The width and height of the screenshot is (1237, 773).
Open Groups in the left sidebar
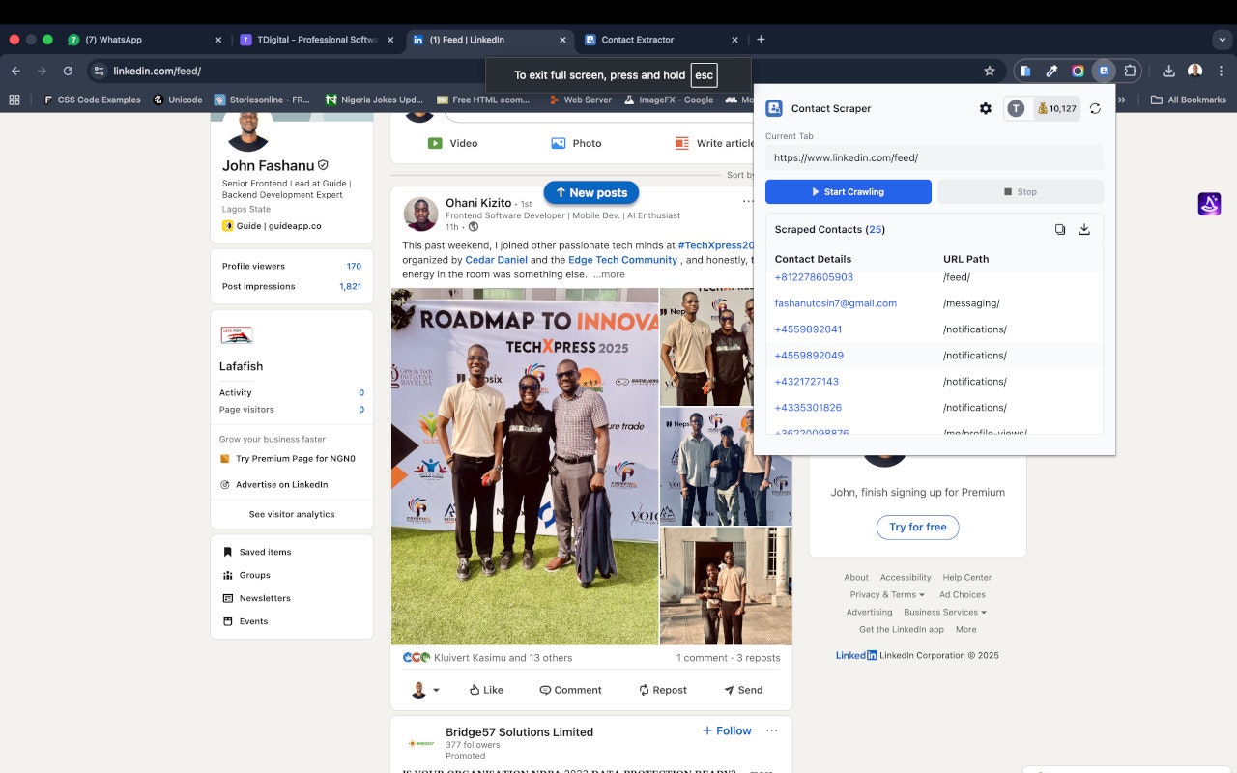click(x=245, y=575)
